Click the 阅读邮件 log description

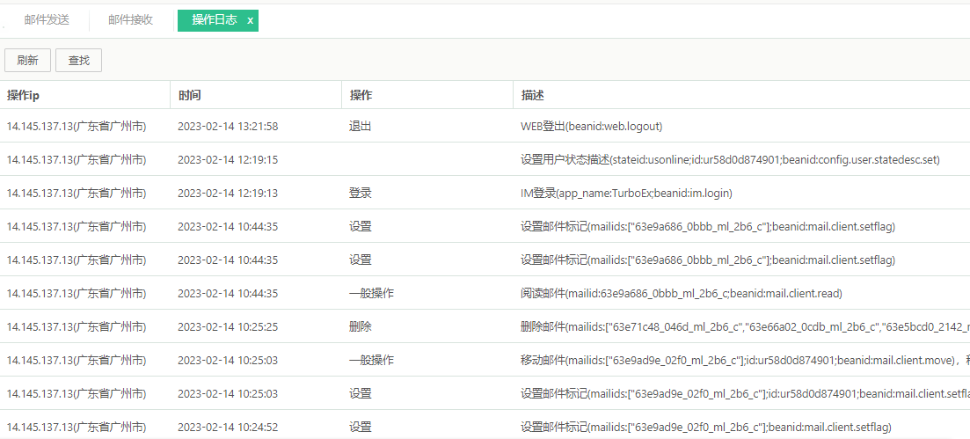[681, 294]
